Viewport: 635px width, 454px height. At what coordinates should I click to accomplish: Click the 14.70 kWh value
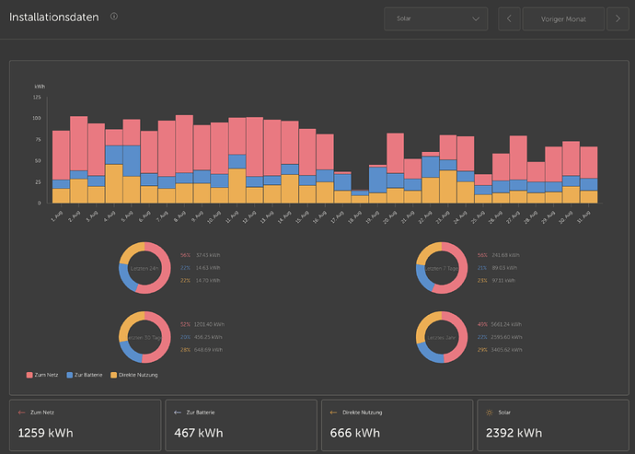pos(208,280)
